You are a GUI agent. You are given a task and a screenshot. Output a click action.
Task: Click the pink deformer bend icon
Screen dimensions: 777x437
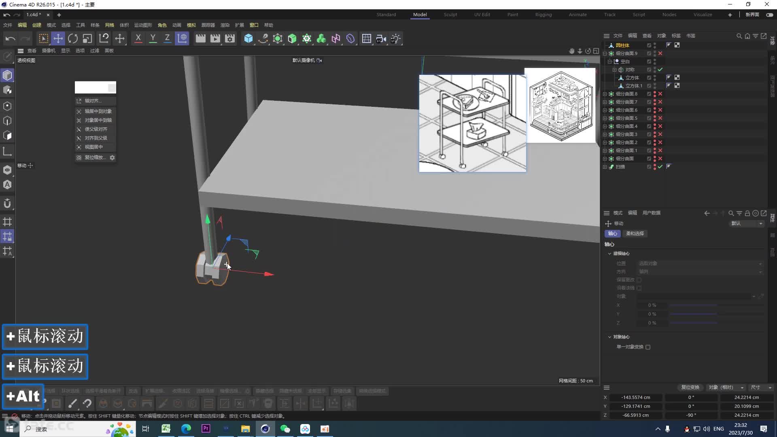pyautogui.click(x=336, y=38)
